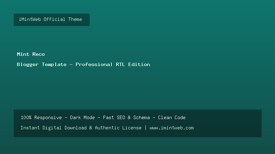Click the word Professional in subtitle
Viewport: 275px width, 154px height.
[94, 64]
